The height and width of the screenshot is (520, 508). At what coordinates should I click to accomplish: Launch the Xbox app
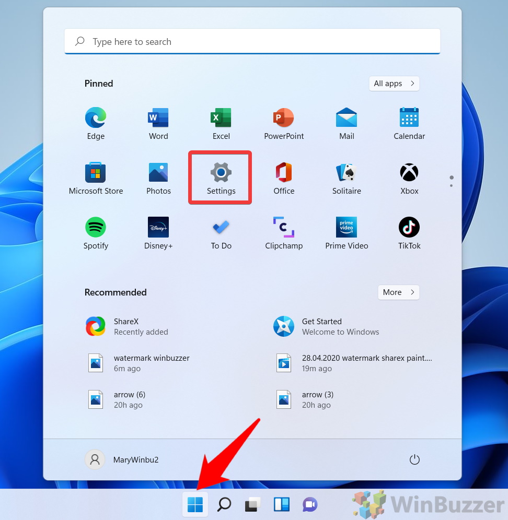tap(409, 178)
